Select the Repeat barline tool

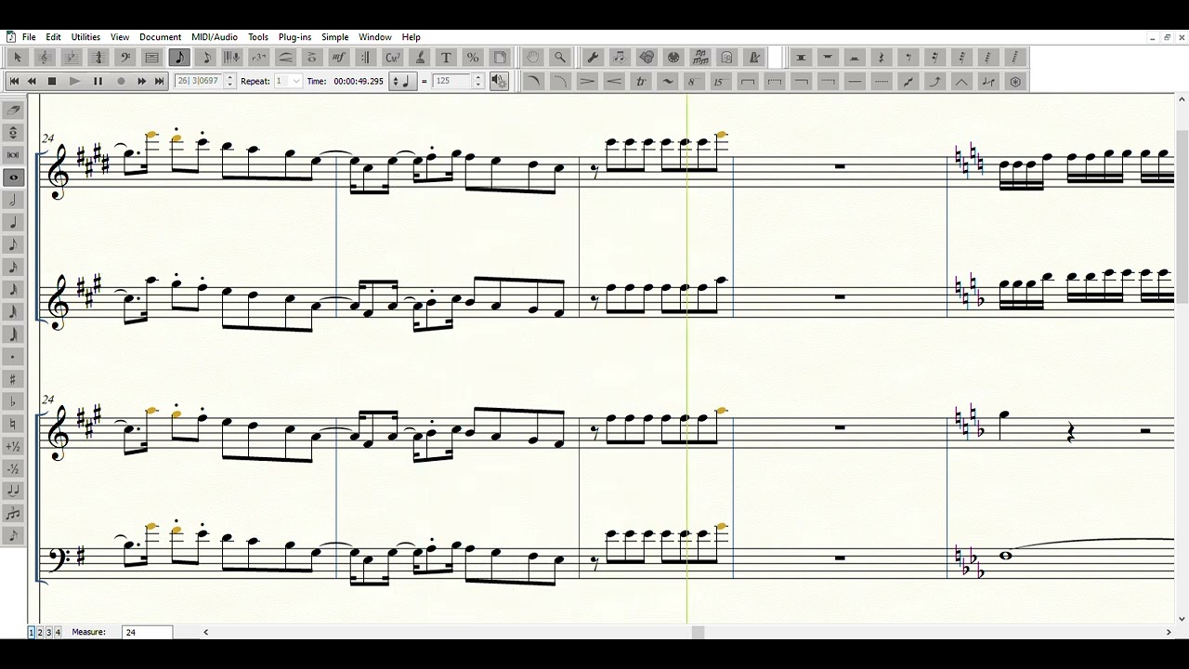[x=365, y=58]
